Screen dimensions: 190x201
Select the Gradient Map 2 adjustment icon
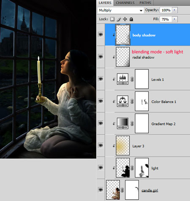click(122, 123)
